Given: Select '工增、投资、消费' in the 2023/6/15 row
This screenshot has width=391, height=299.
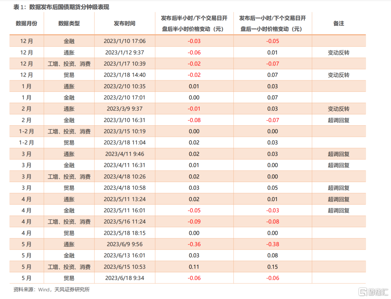Looking at the screenshot, I should click(69, 267).
